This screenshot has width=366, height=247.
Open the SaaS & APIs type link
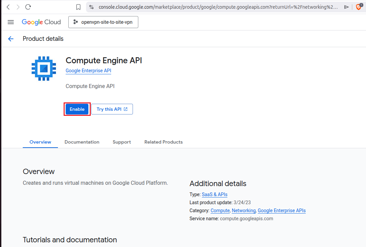[215, 194]
